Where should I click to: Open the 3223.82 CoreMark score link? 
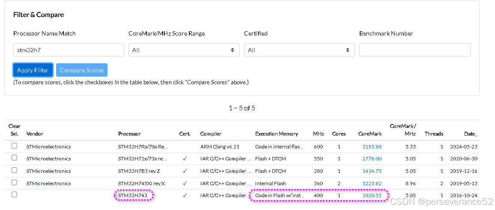click(x=372, y=183)
